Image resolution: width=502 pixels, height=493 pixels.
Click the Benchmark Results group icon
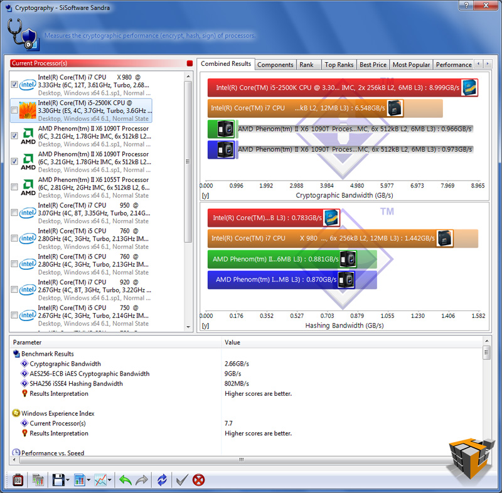tap(16, 354)
